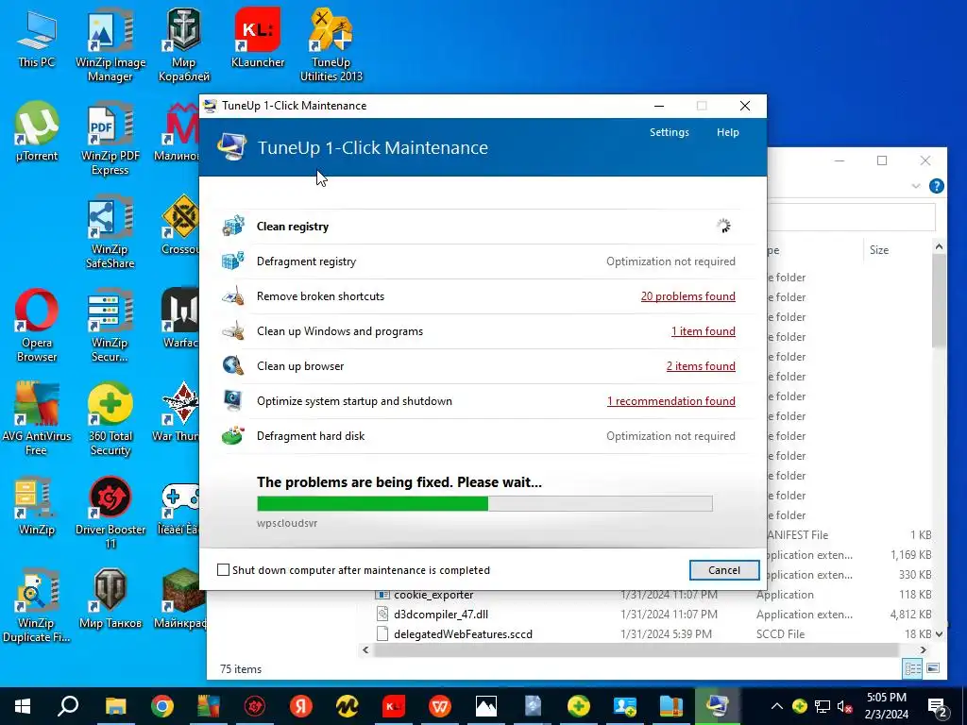Select TuneUp Utilities 2013 desktop shortcut
Viewport: 967px width, 725px height.
(331, 45)
